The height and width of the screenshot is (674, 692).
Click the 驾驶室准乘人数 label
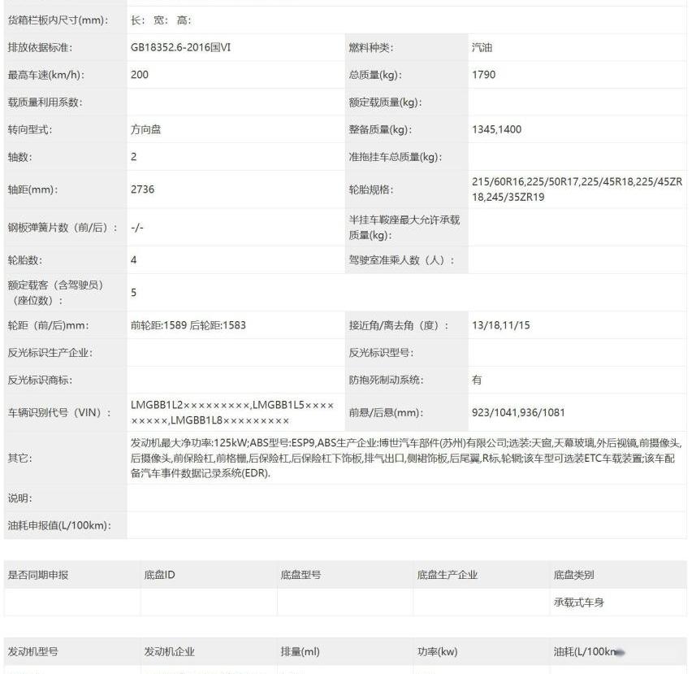point(401,260)
